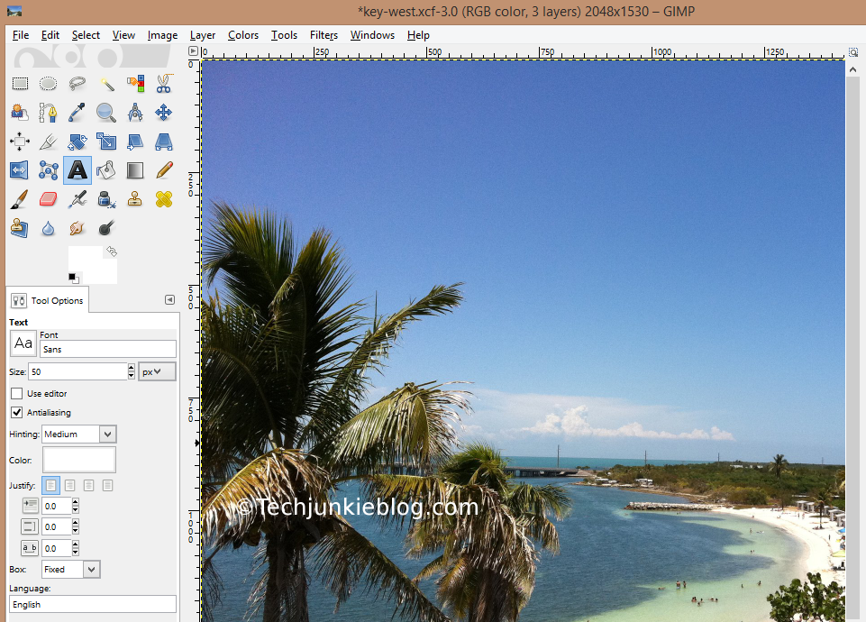Screen dimensions: 866x622
Task: Open the Filters menu
Action: tap(324, 35)
